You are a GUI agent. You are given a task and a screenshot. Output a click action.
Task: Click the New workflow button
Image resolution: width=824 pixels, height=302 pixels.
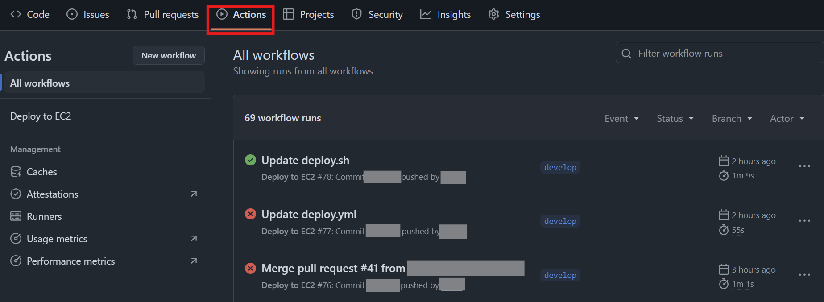click(x=169, y=55)
